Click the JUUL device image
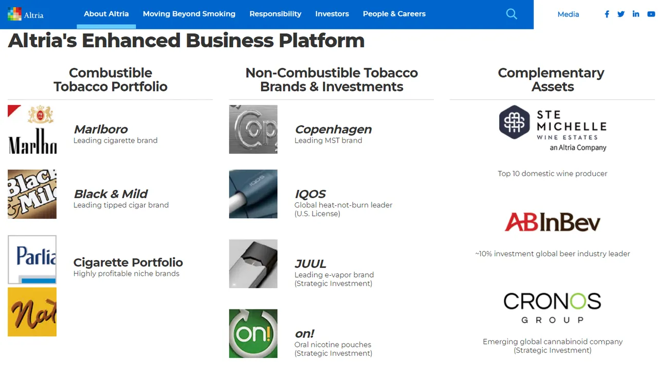 click(253, 264)
